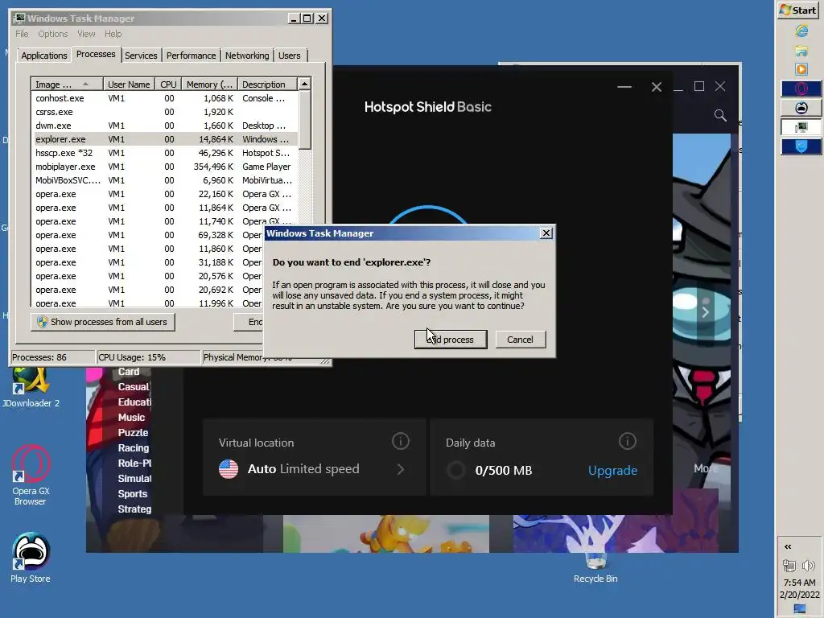
Task: Sort processes by Image Name column
Action: point(66,84)
